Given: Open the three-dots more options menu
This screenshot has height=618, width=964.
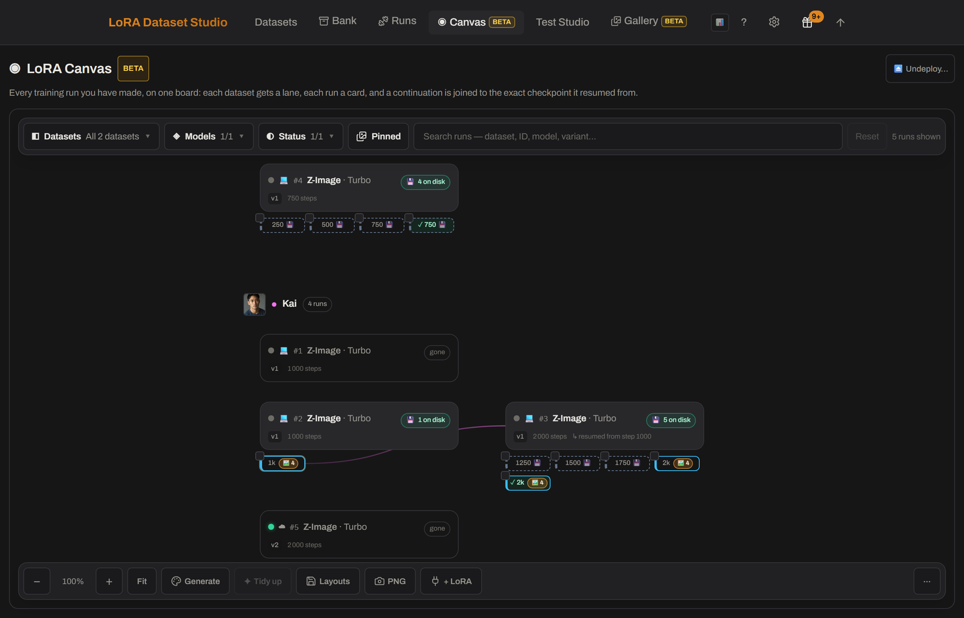Looking at the screenshot, I should pyautogui.click(x=927, y=581).
